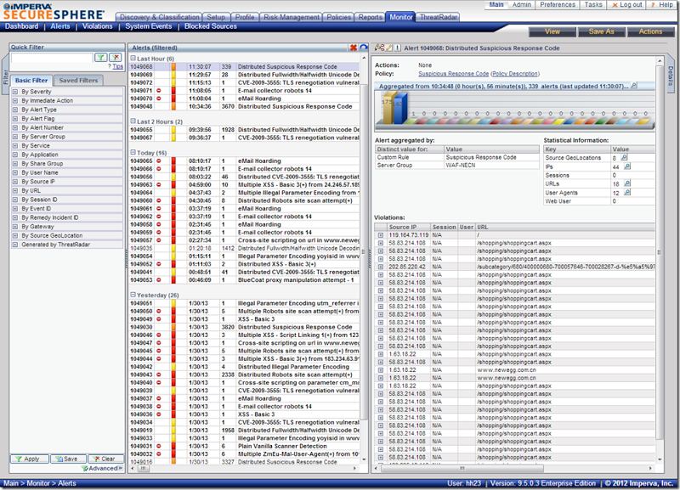This screenshot has width=680, height=490.
Task: Expand the By Severity filter
Action: (x=15, y=92)
